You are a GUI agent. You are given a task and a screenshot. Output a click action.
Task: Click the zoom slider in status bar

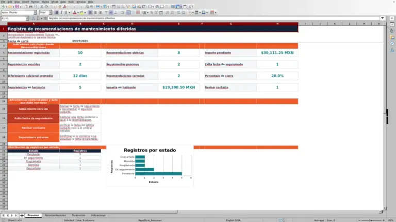point(371,220)
